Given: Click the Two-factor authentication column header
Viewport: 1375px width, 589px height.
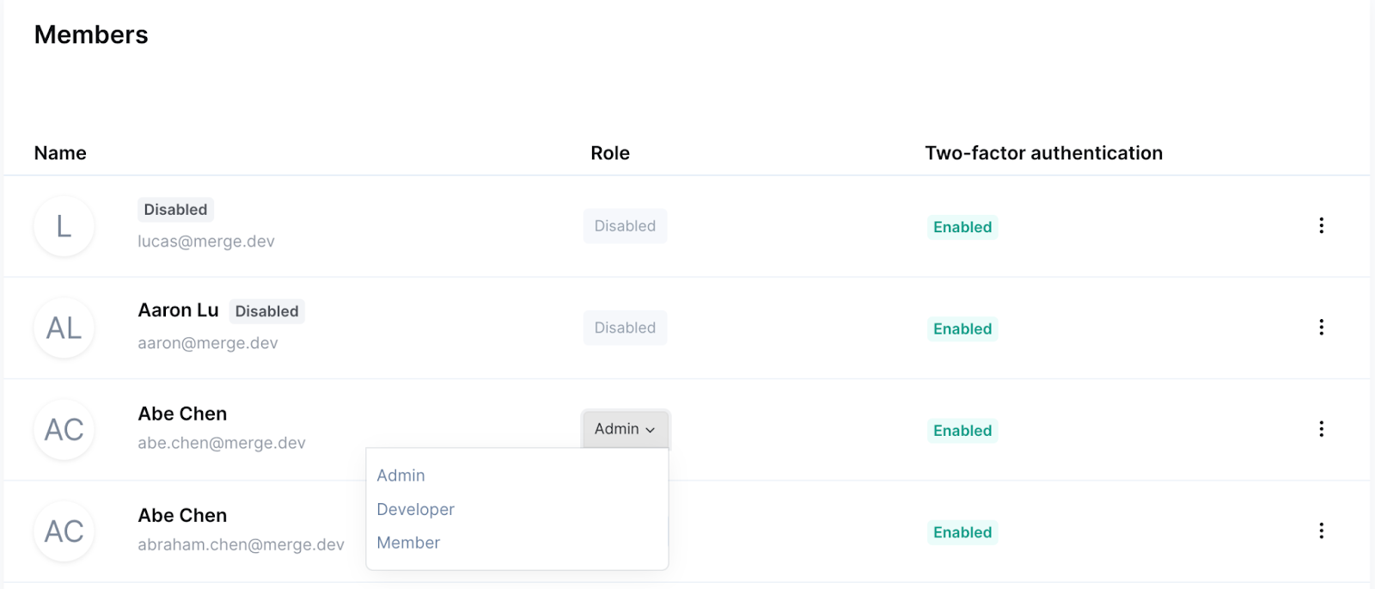Looking at the screenshot, I should pyautogui.click(x=1043, y=153).
